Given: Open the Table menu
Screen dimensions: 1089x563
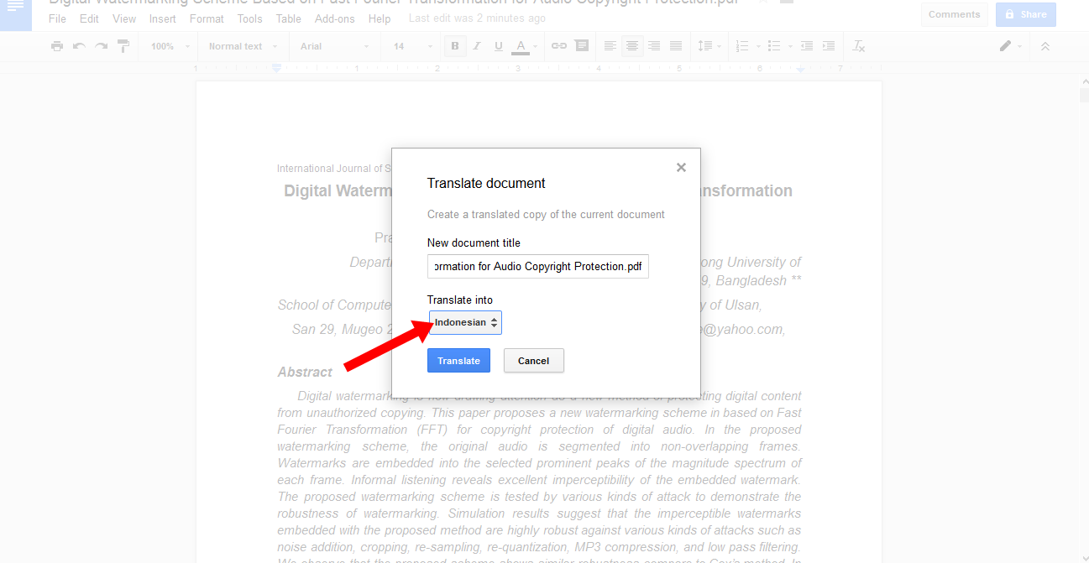Looking at the screenshot, I should [x=289, y=18].
